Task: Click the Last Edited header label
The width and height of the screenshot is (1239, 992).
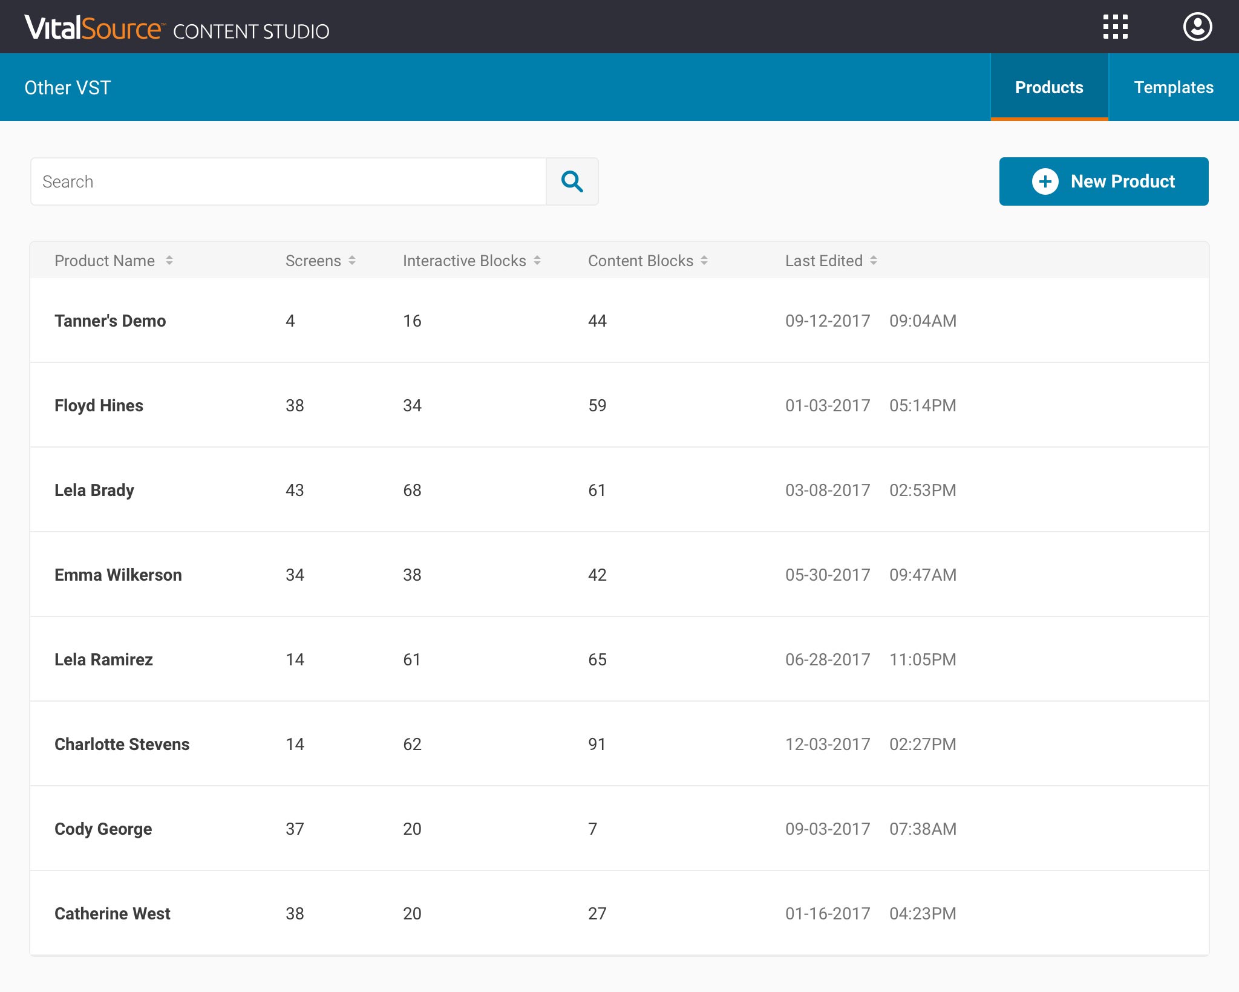Action: [824, 261]
